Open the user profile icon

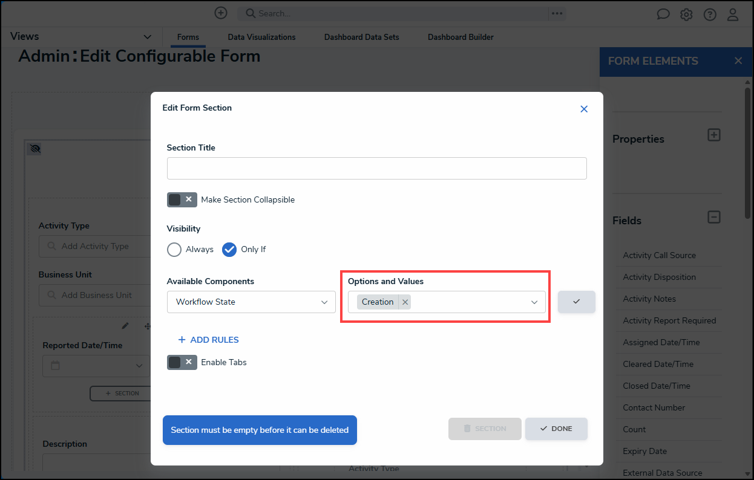coord(733,15)
